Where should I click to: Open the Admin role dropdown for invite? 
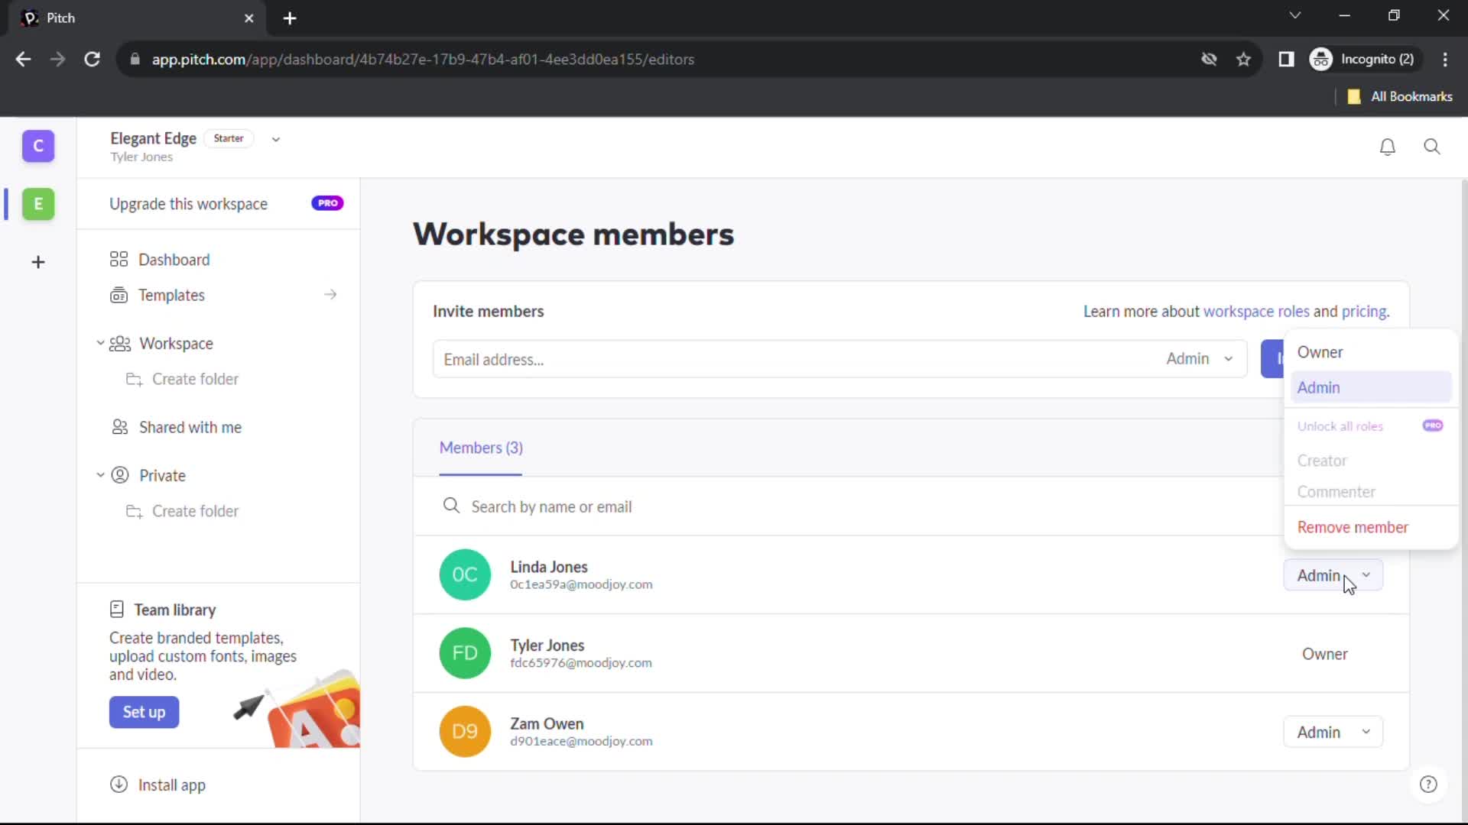pos(1198,358)
